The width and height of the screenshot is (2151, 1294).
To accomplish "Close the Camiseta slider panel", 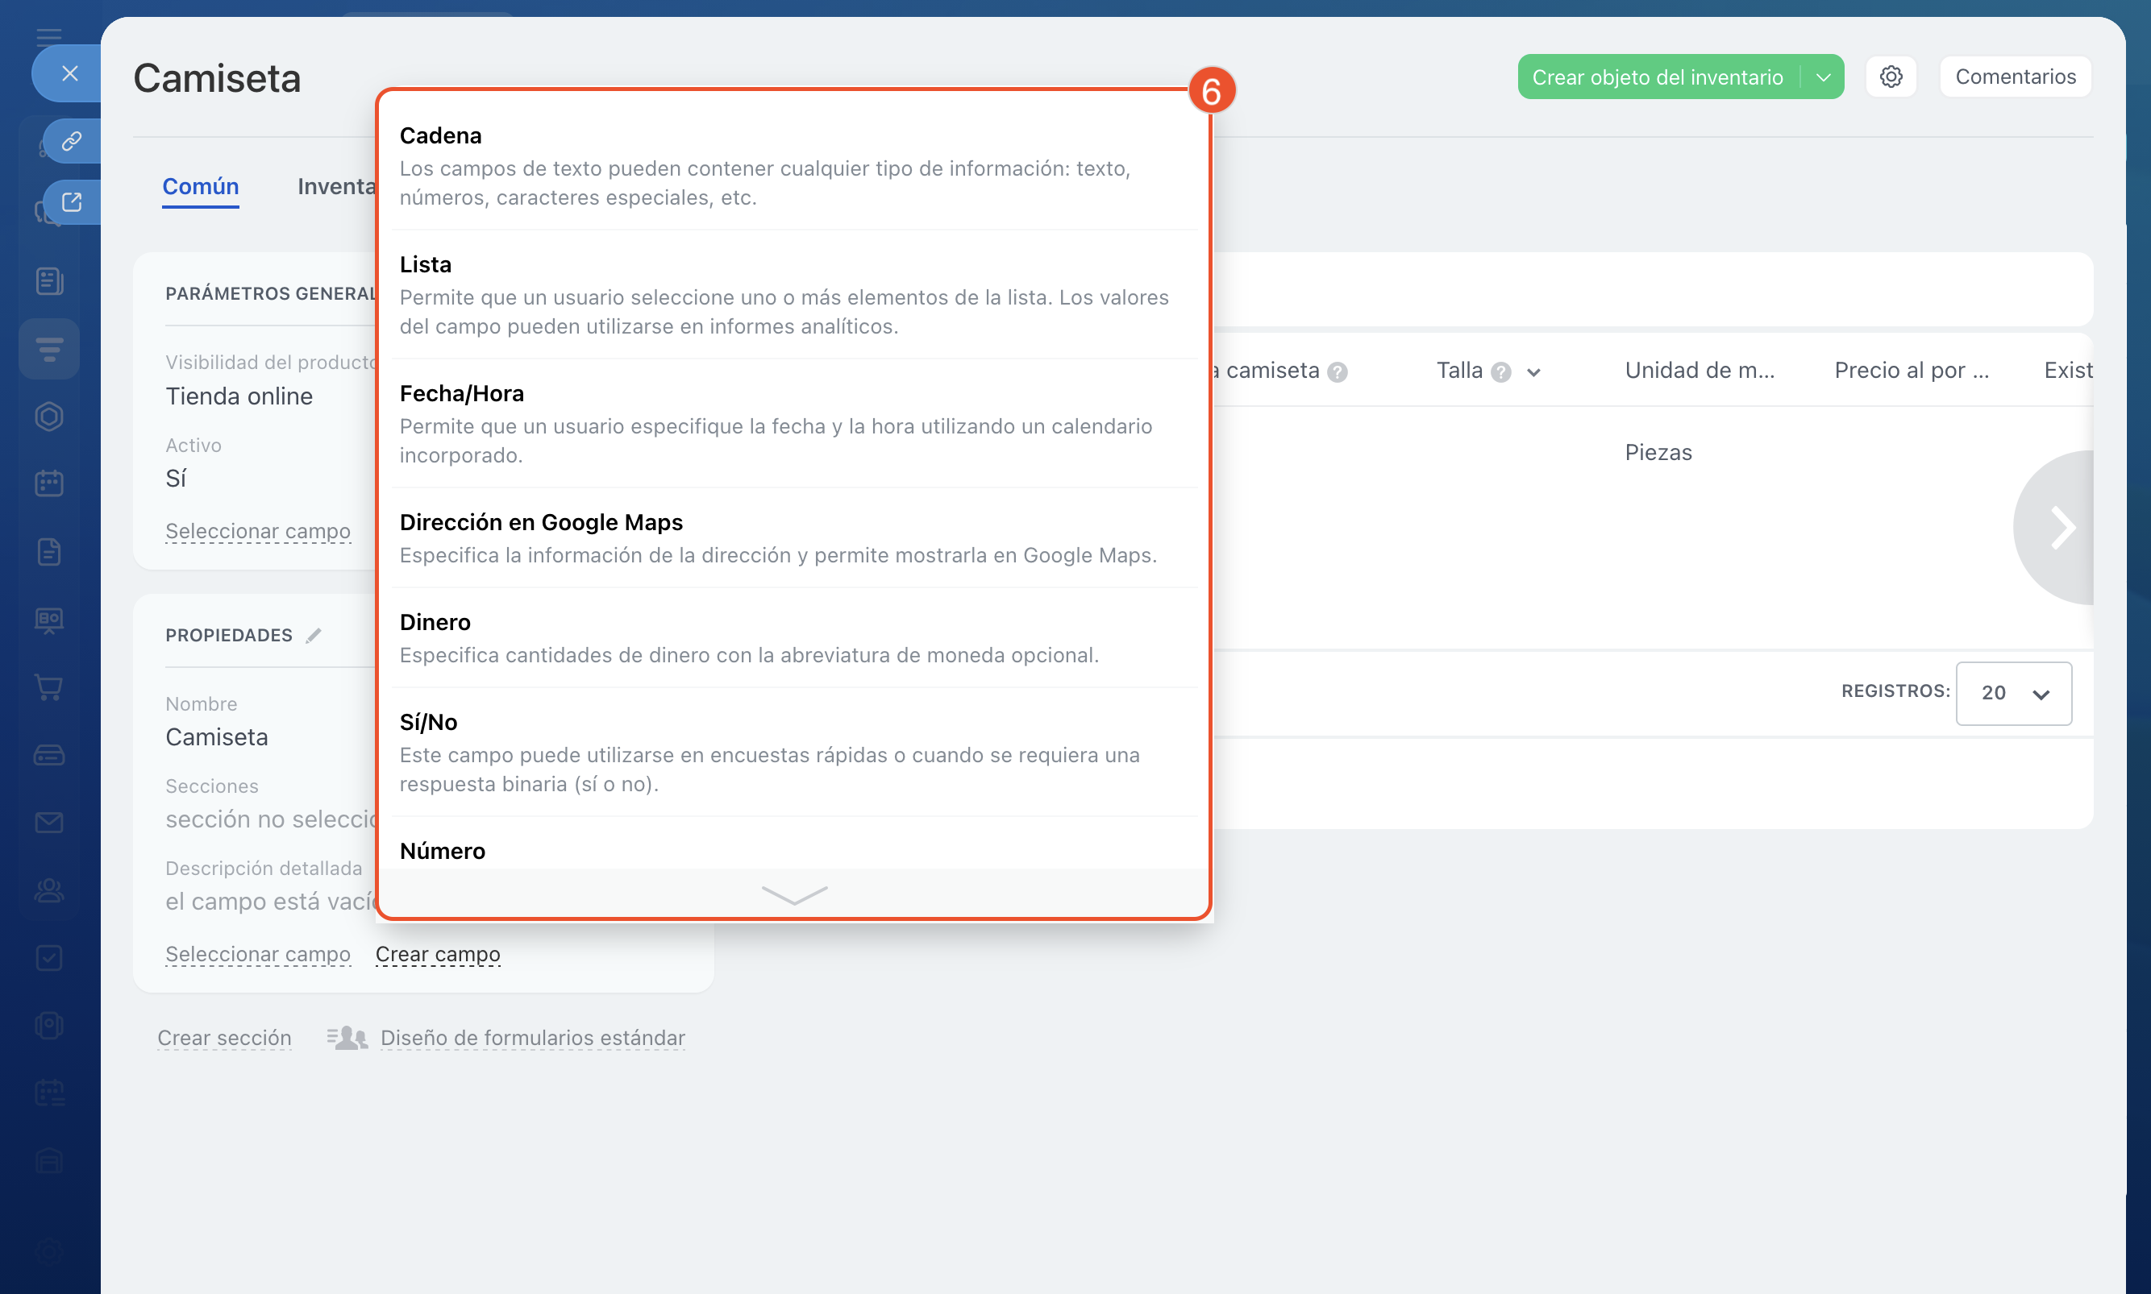I will click(70, 73).
